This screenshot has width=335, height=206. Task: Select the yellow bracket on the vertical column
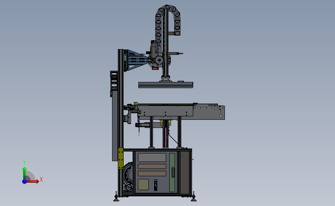coord(121,158)
